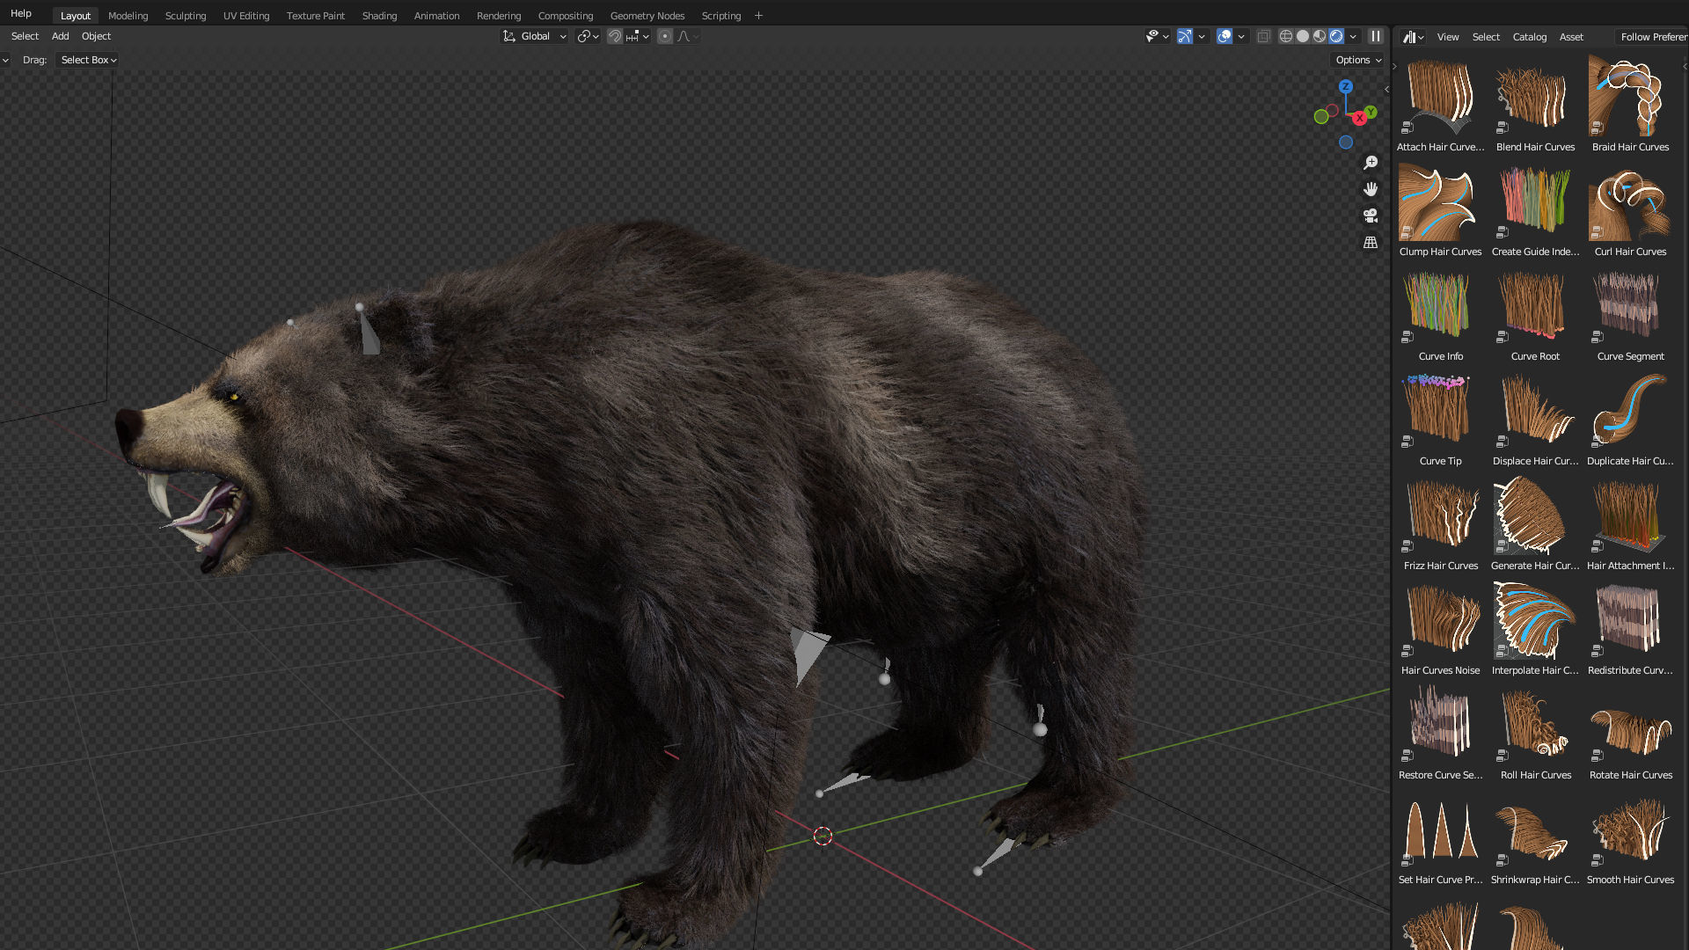Switch to wireframe viewport shading
This screenshot has width=1689, height=950.
(x=1286, y=36)
